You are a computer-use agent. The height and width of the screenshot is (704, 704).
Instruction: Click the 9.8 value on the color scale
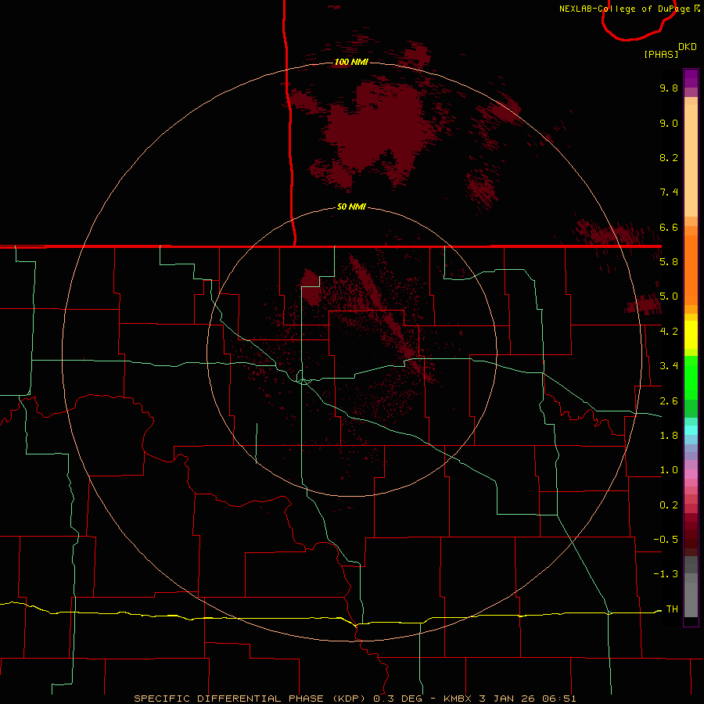click(x=669, y=88)
